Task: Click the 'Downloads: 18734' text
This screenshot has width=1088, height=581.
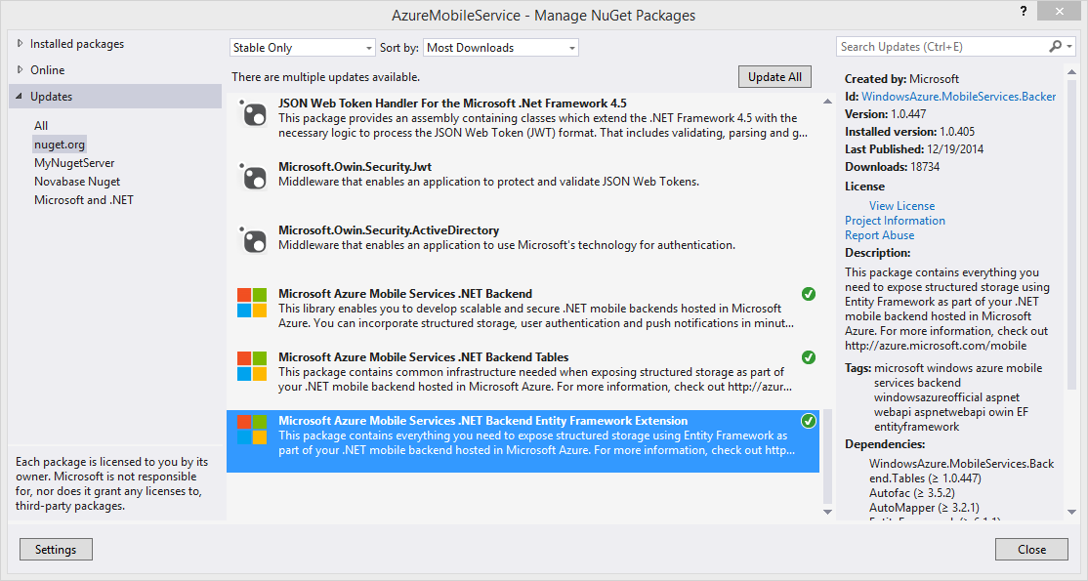Action: point(892,167)
